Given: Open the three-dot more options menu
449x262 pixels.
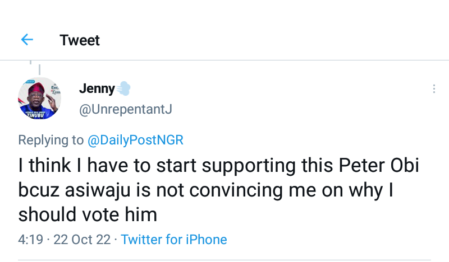Looking at the screenshot, I should [x=433, y=89].
